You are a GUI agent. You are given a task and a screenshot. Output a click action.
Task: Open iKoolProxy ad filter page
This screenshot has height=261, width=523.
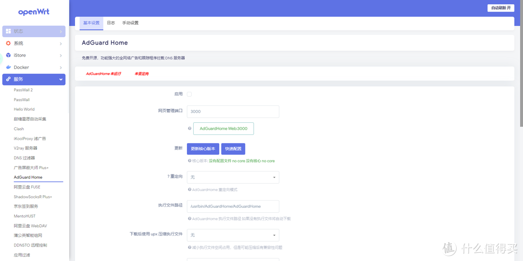(30, 139)
